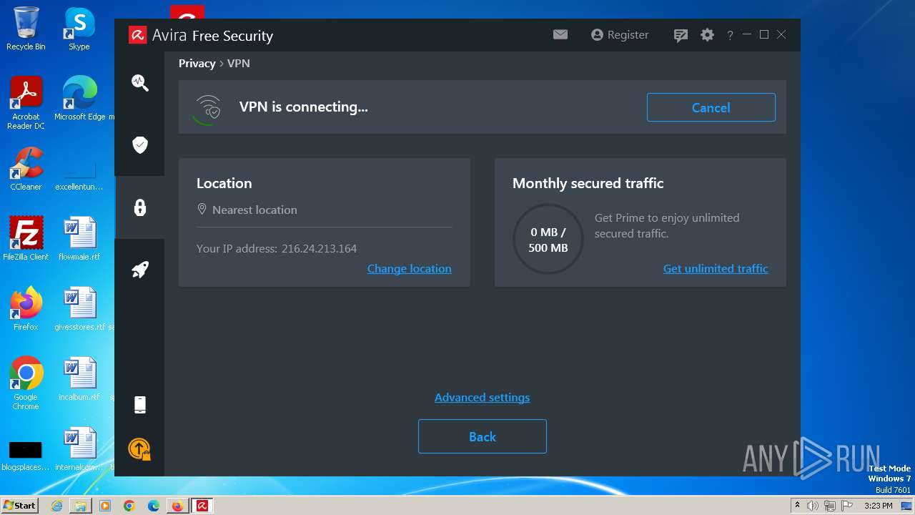Open Internet Explorer from taskbar
Screen dimensions: 915x515
coord(57,506)
